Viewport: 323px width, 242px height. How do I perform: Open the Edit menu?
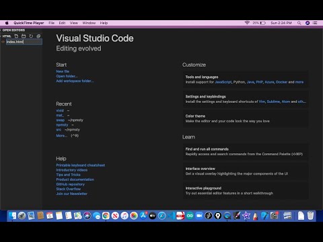pyautogui.click(x=62, y=23)
